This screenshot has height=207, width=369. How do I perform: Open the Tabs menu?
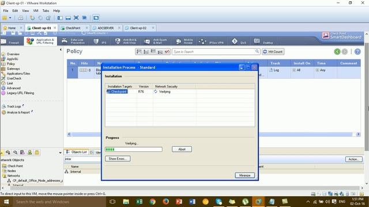coord(46,11)
